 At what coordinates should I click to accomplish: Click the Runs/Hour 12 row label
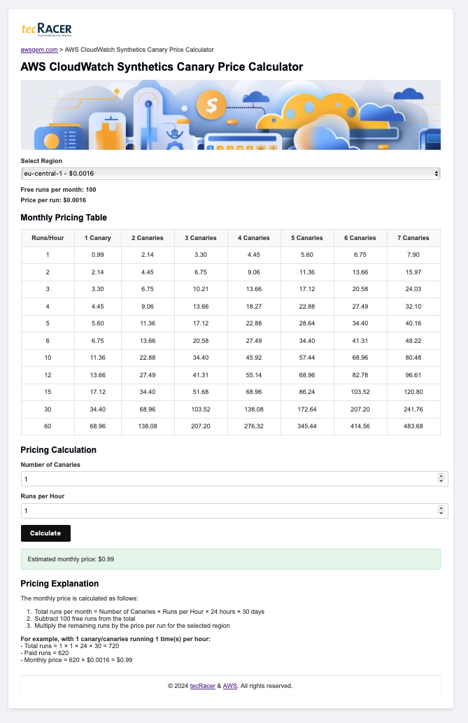[x=48, y=375]
